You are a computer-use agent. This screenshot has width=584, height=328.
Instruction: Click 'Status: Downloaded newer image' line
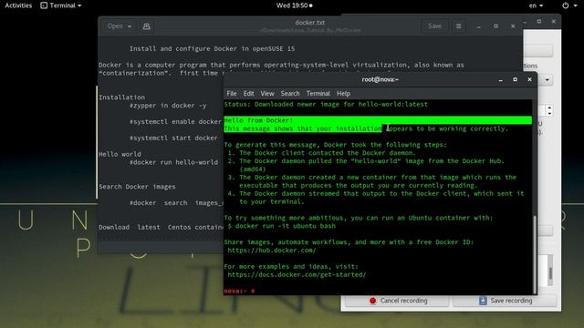click(x=326, y=105)
